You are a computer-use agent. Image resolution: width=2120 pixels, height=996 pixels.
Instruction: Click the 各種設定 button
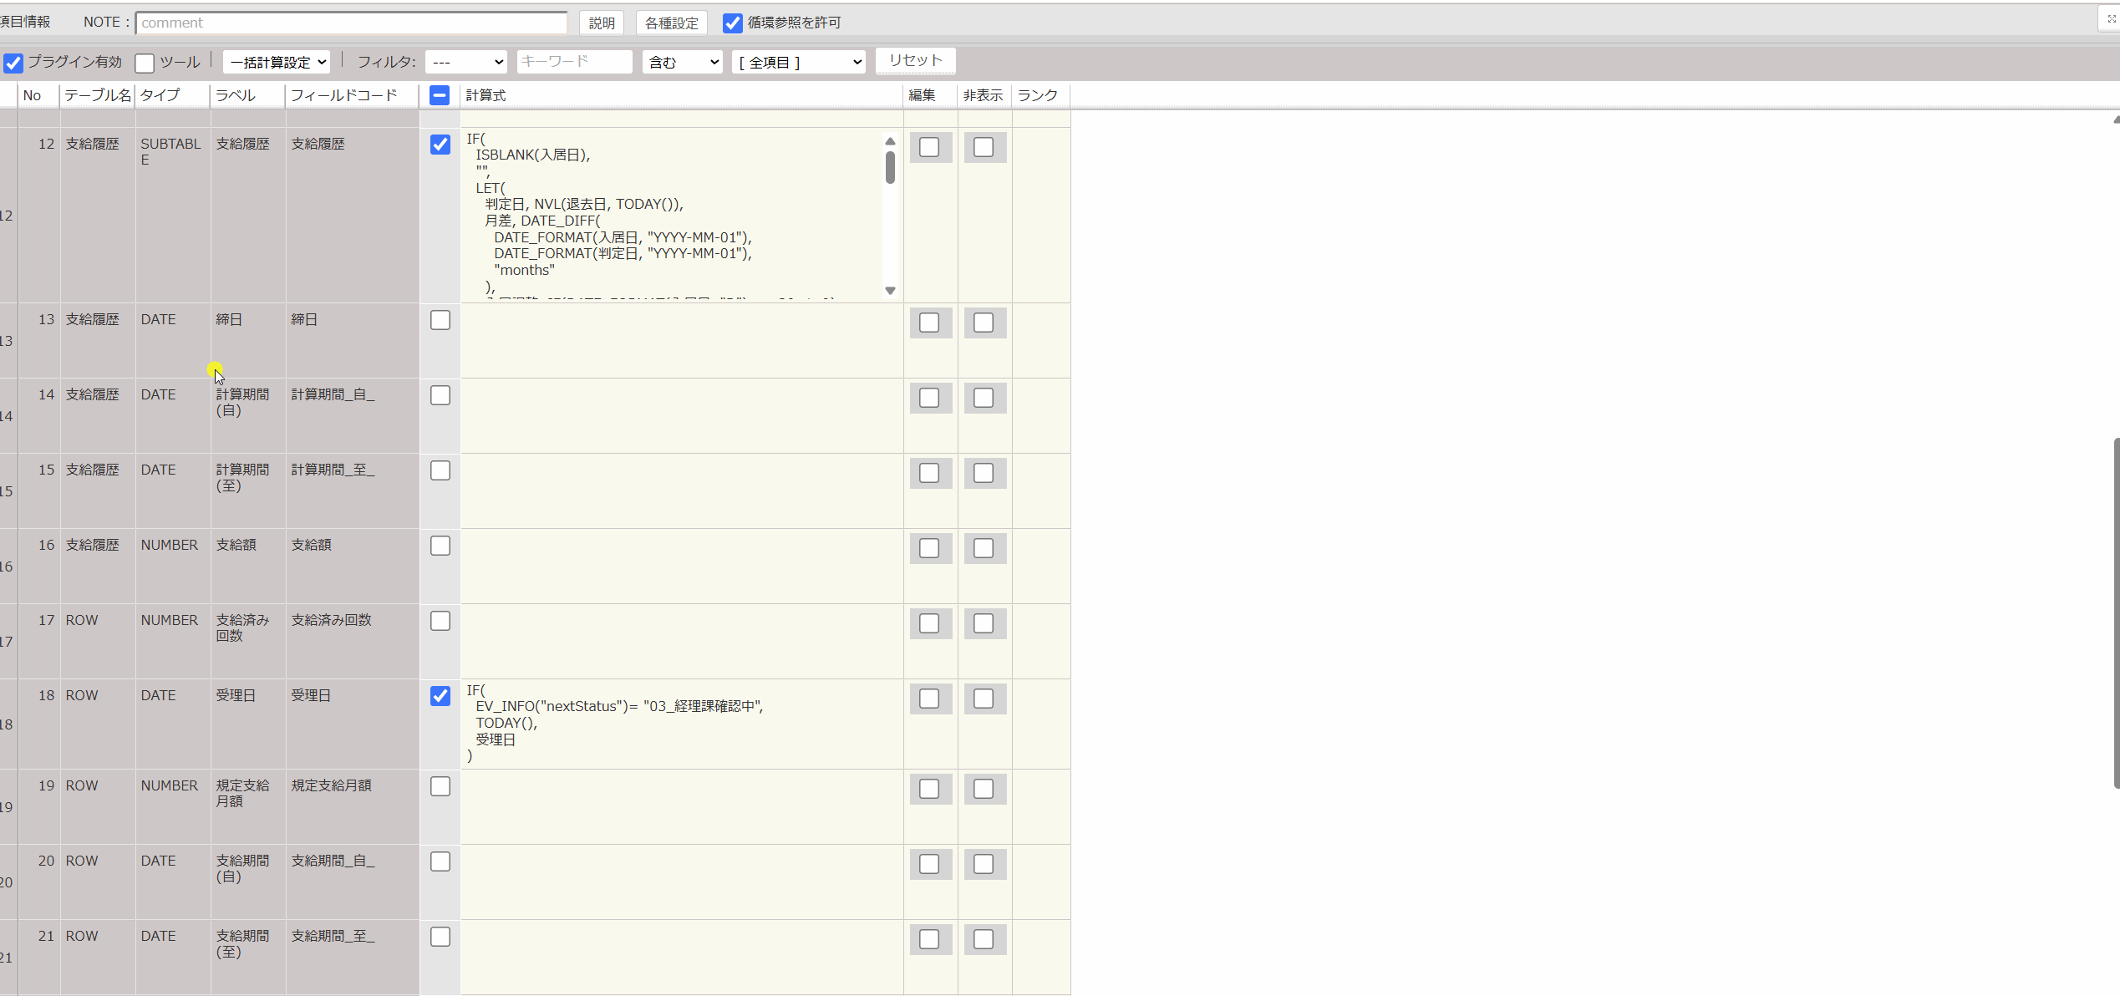point(671,23)
